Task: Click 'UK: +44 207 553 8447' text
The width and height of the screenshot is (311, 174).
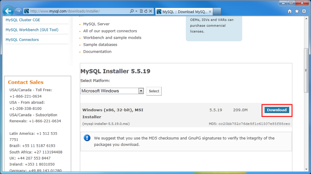Action: pos(30,158)
